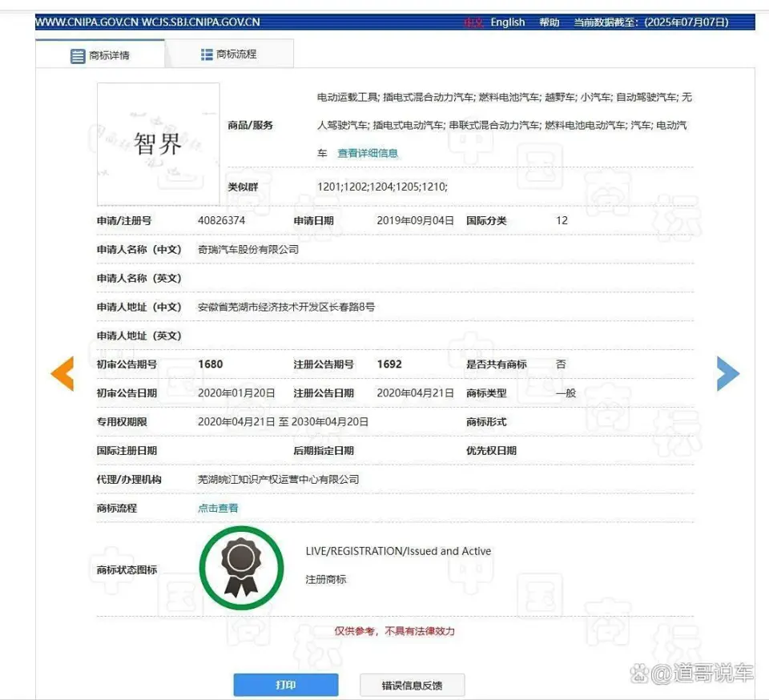The height and width of the screenshot is (700, 769).
Task: Go to previous trademark with orange arrow
Action: [62, 373]
